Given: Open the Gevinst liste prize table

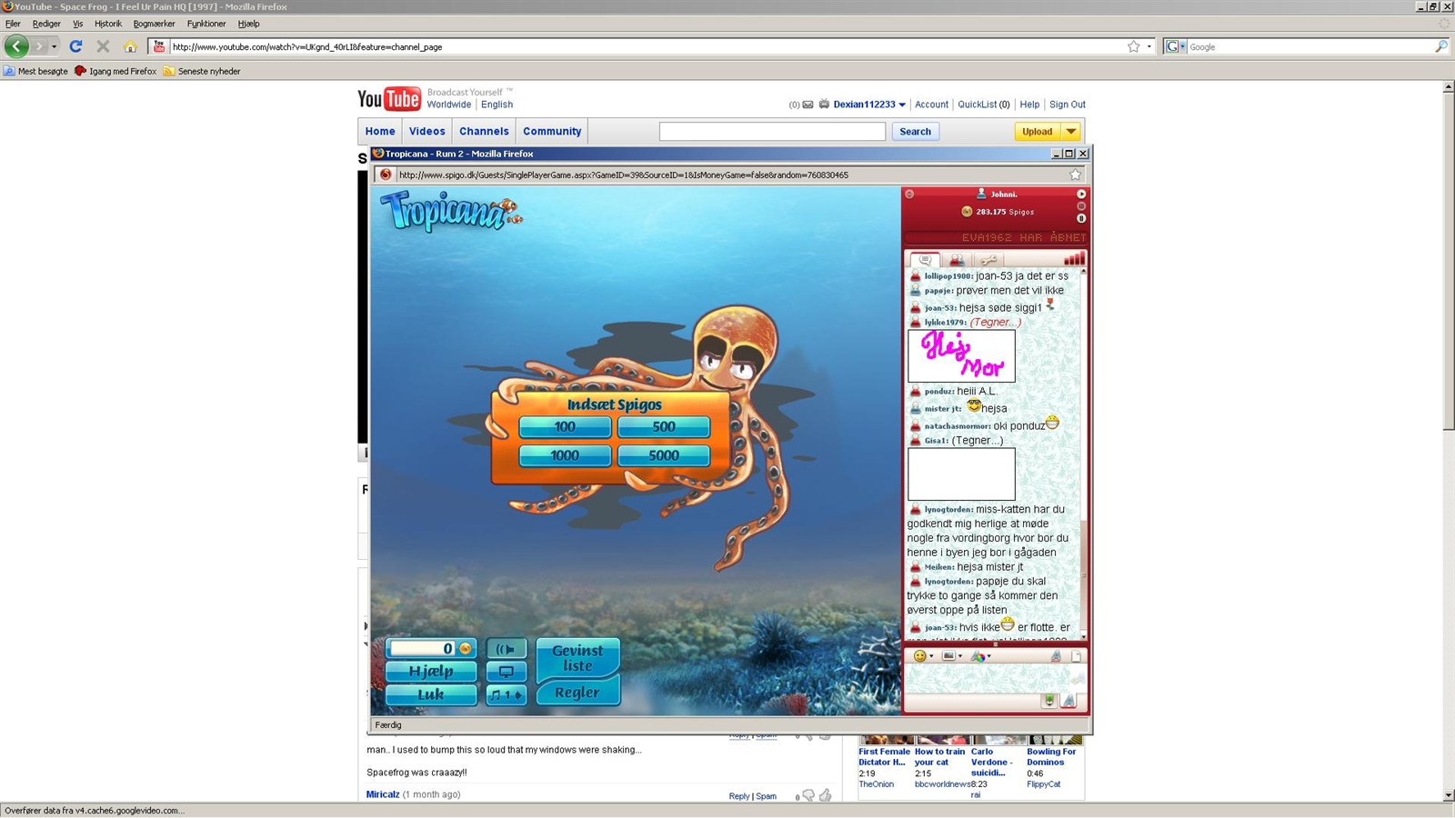Looking at the screenshot, I should 577,658.
